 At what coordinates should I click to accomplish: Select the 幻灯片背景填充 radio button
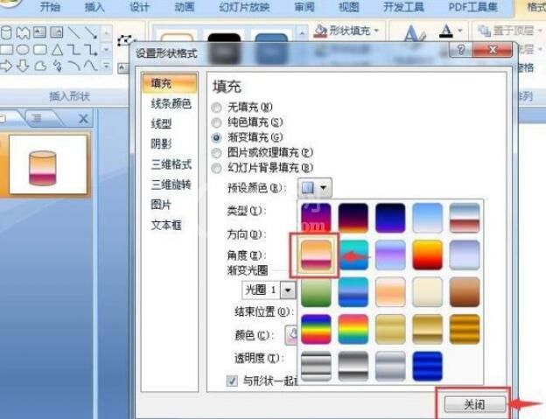coord(217,168)
